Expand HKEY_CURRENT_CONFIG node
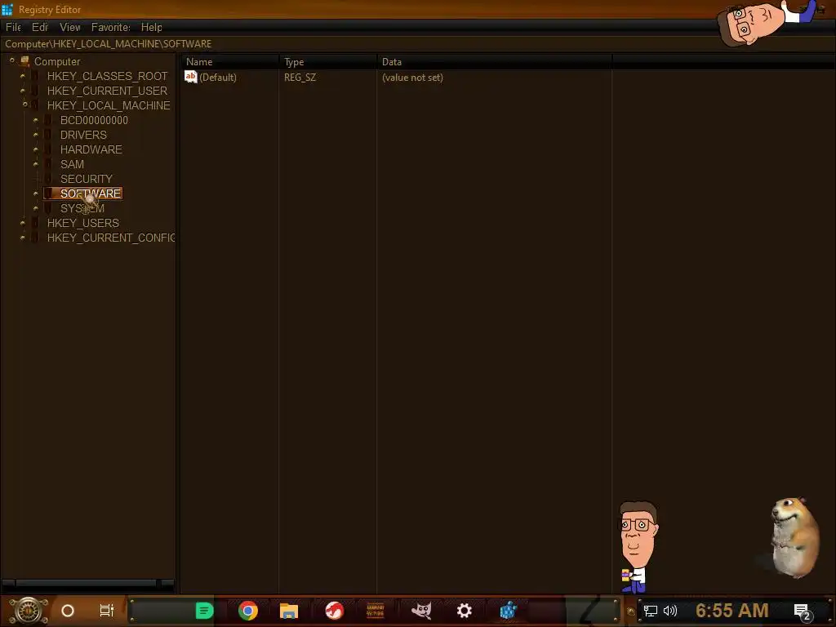This screenshot has height=627, width=836. click(22, 238)
